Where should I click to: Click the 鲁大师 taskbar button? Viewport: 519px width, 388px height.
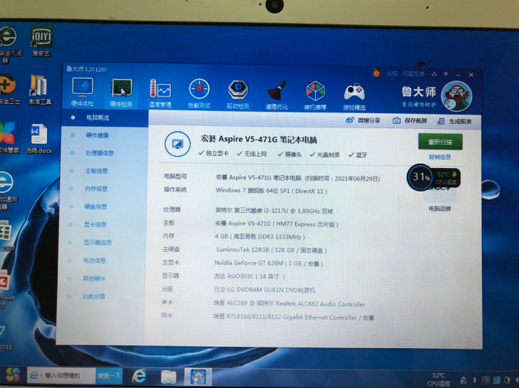(198, 377)
